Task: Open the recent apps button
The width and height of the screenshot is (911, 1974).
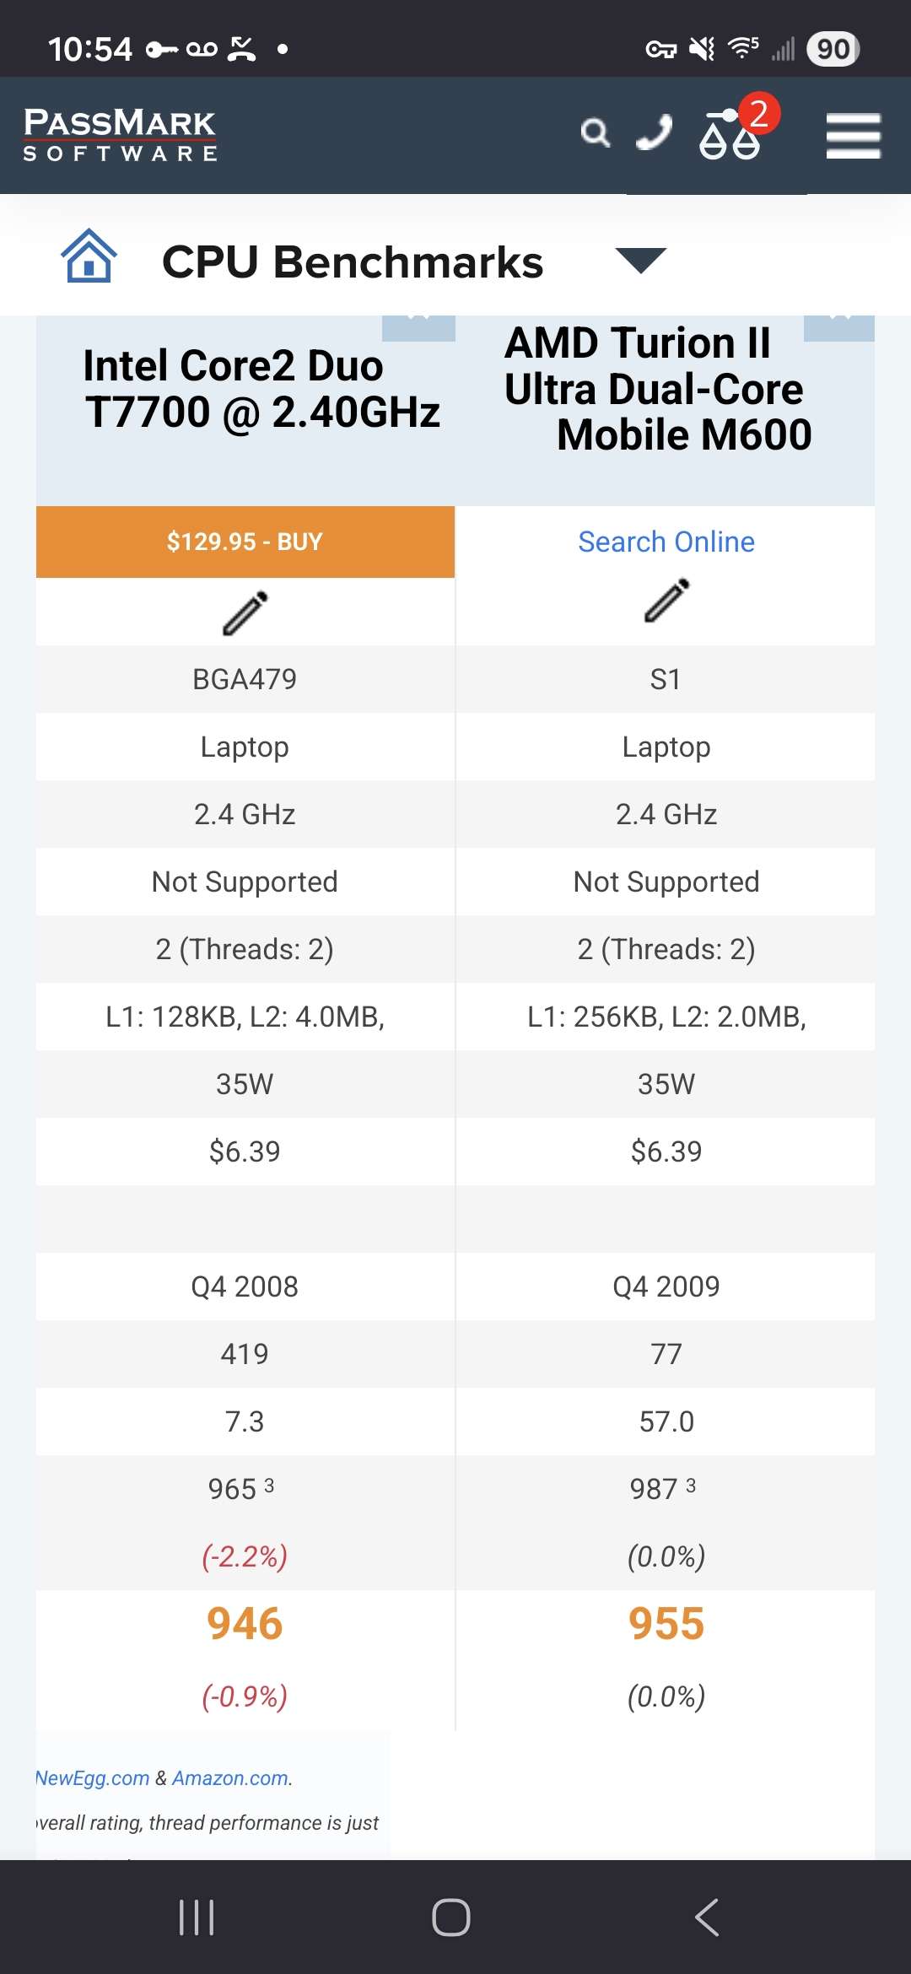Action: click(x=197, y=1917)
